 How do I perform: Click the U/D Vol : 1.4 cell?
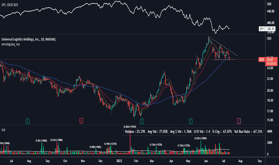202,132
